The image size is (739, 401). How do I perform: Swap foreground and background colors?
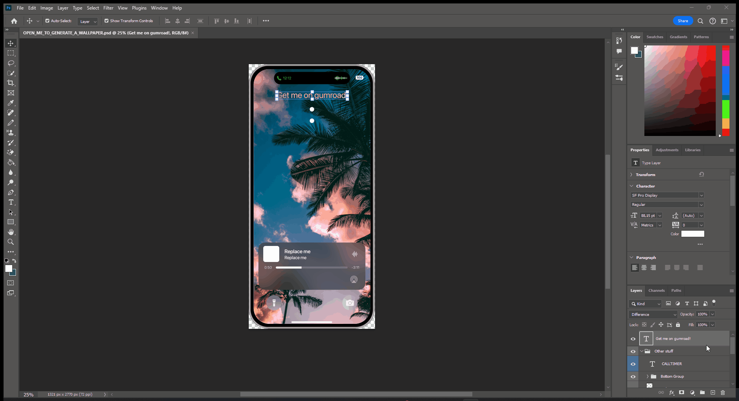pyautogui.click(x=14, y=261)
